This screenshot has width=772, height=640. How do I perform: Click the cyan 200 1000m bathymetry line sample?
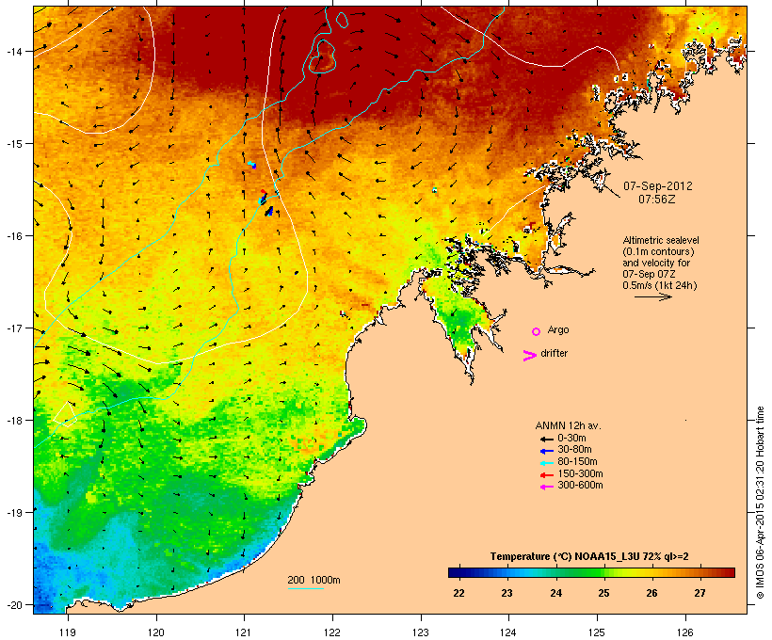(305, 588)
